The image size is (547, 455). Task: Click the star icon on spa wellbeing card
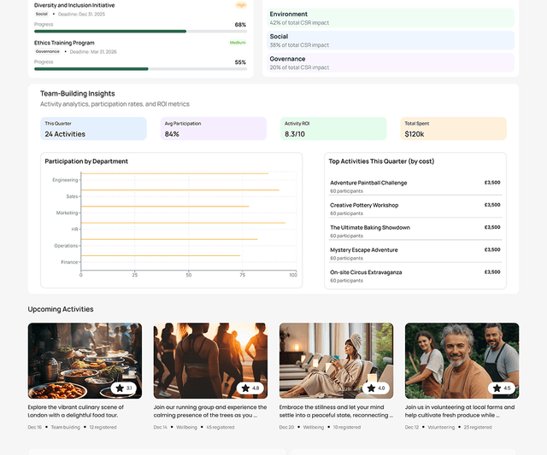click(371, 388)
